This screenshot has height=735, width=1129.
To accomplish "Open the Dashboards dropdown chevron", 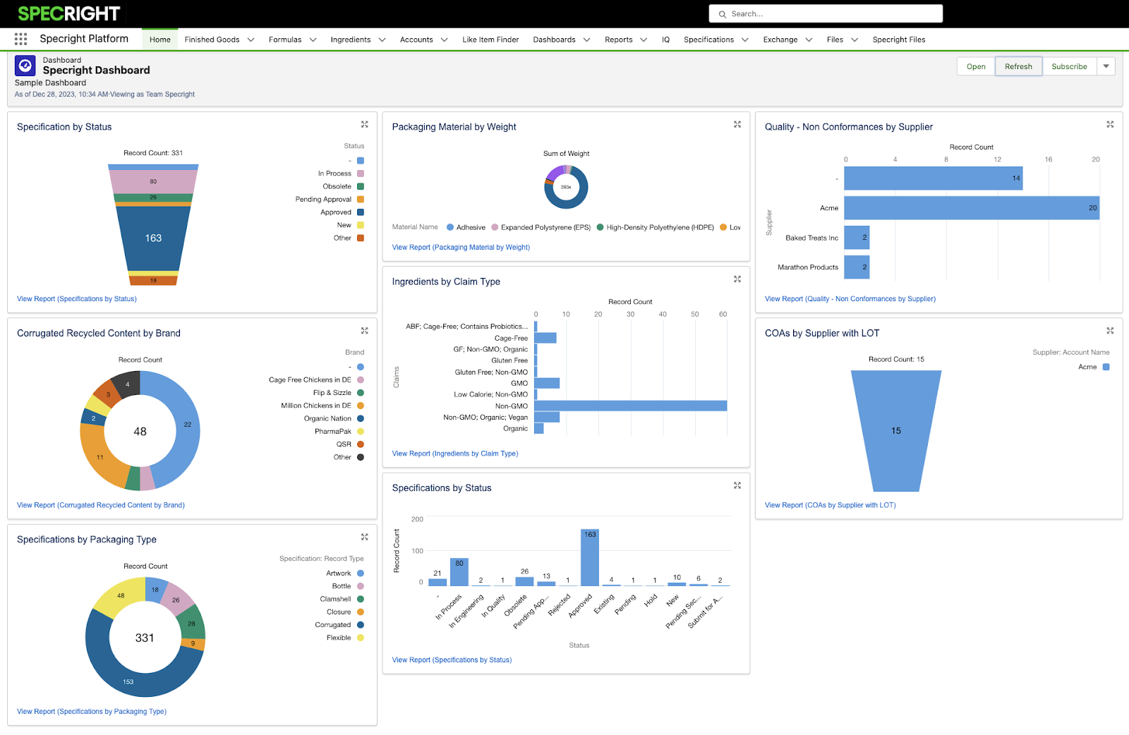I will (586, 40).
